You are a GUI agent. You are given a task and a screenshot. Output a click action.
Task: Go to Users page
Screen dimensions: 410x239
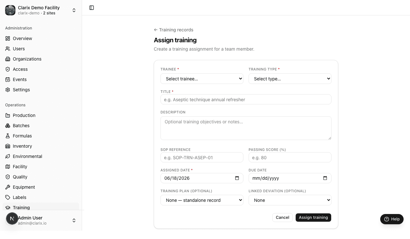click(x=41, y=49)
